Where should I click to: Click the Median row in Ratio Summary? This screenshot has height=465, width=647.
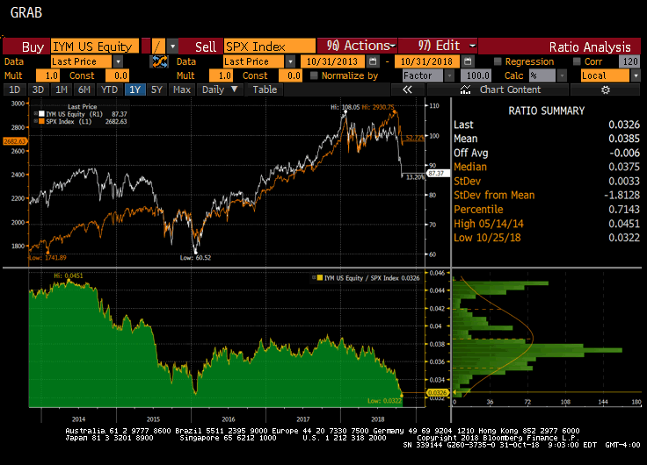(x=546, y=167)
